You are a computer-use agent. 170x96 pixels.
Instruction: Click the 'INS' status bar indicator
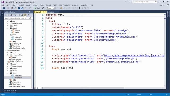167,94
